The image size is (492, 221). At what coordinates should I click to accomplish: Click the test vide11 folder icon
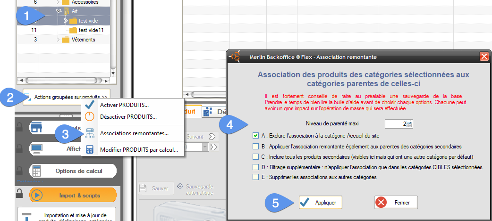point(73,30)
